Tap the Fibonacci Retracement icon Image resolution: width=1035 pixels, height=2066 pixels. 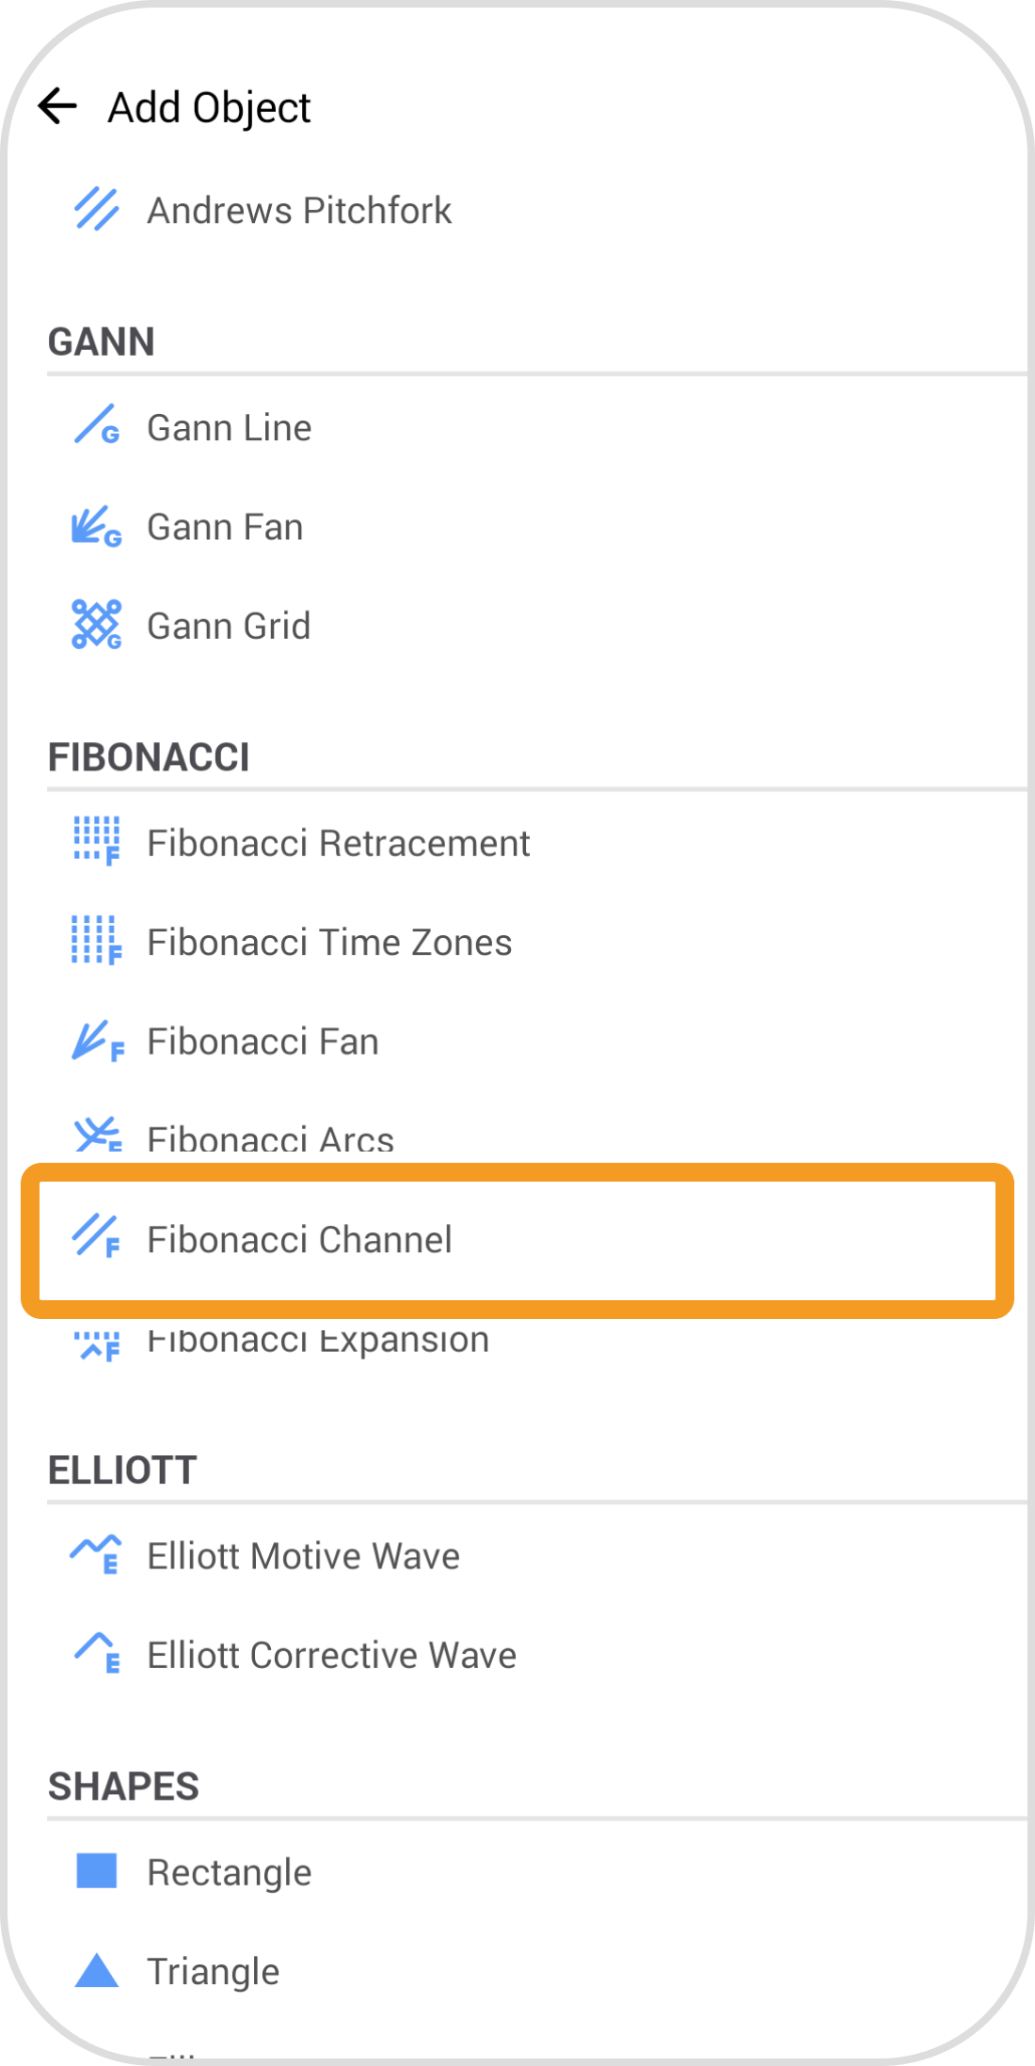tap(96, 841)
